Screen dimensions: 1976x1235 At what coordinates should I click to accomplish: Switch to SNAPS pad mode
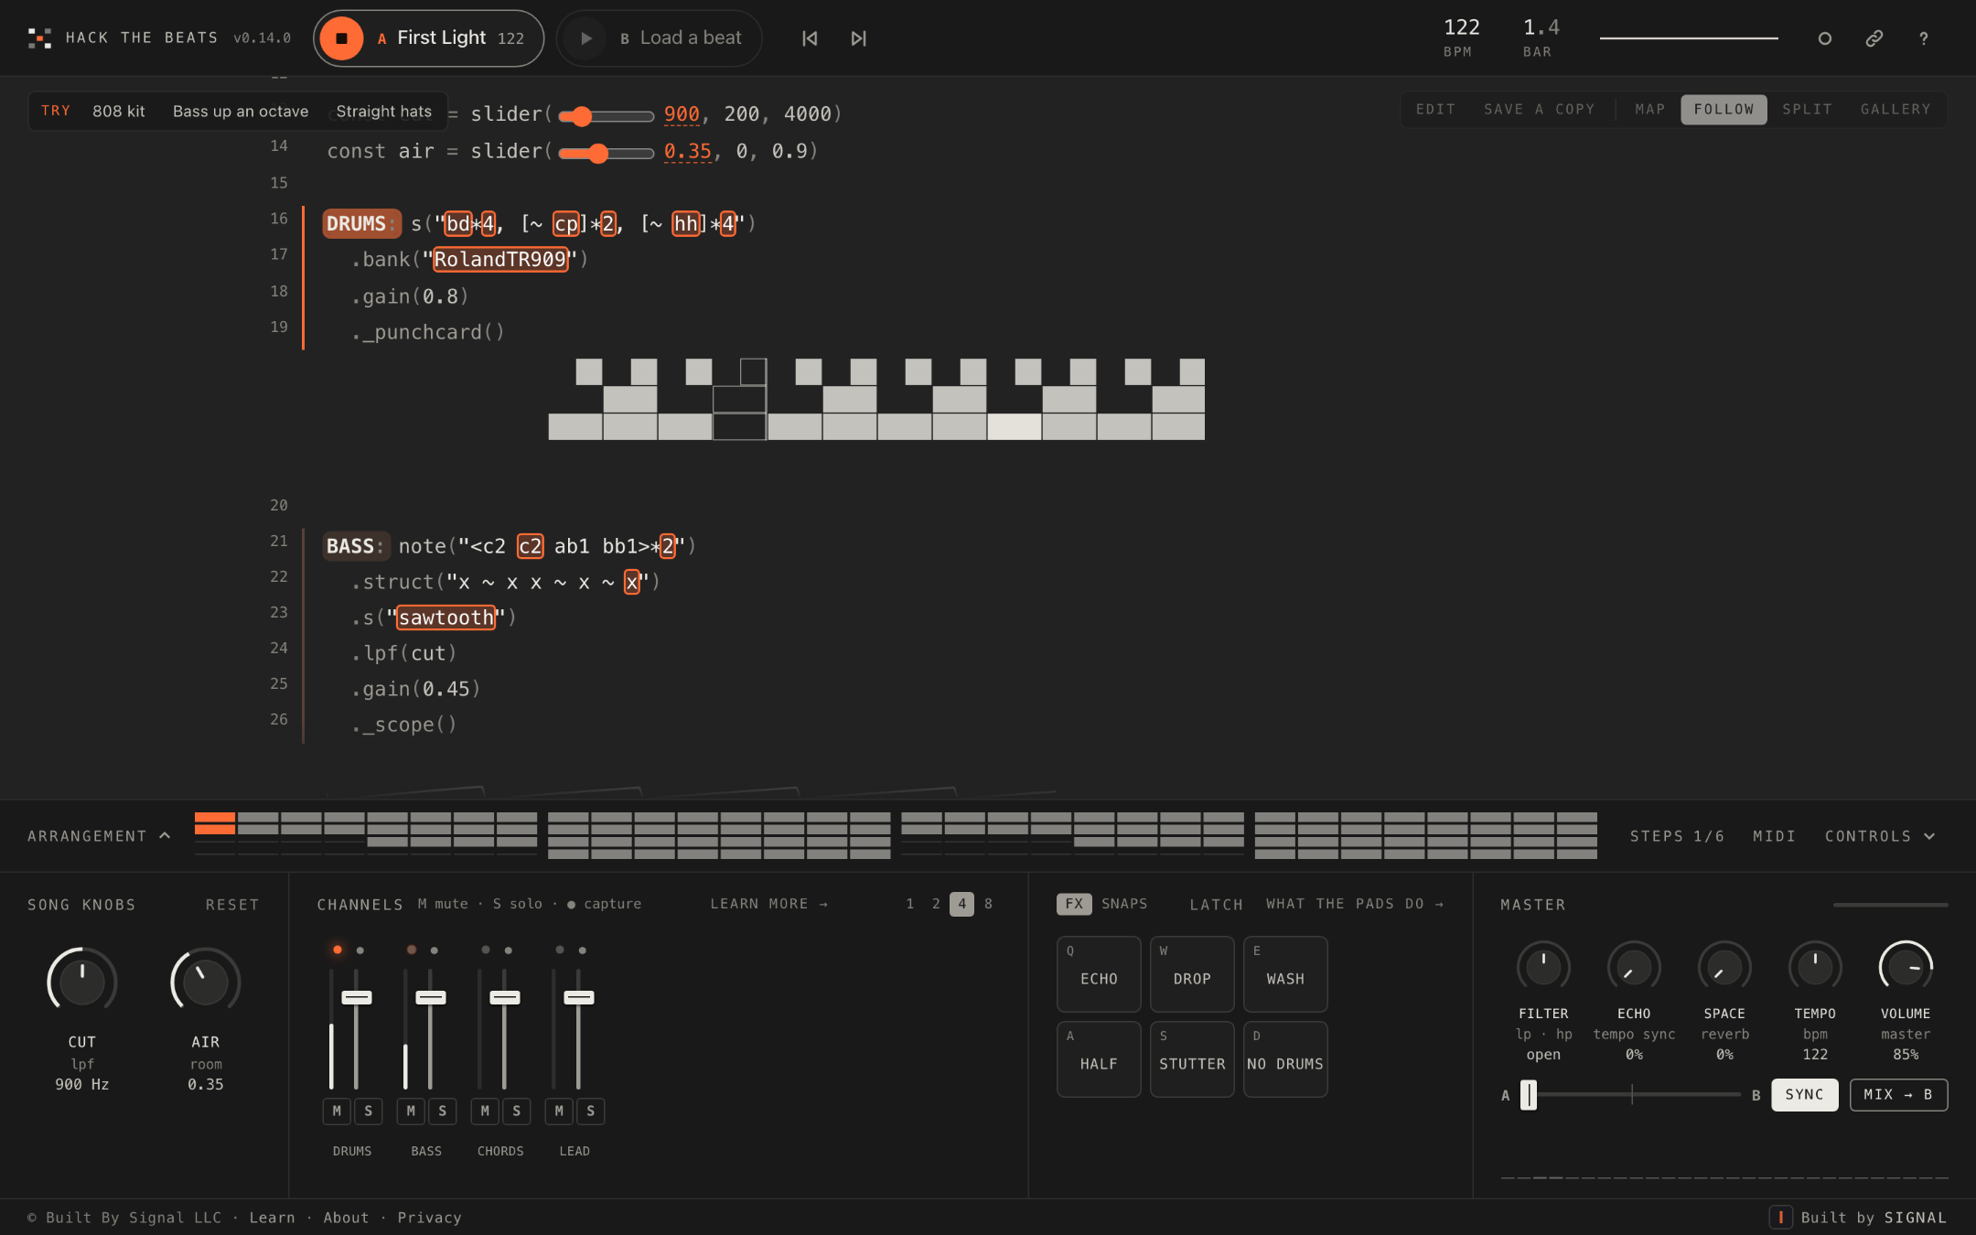click(1124, 904)
